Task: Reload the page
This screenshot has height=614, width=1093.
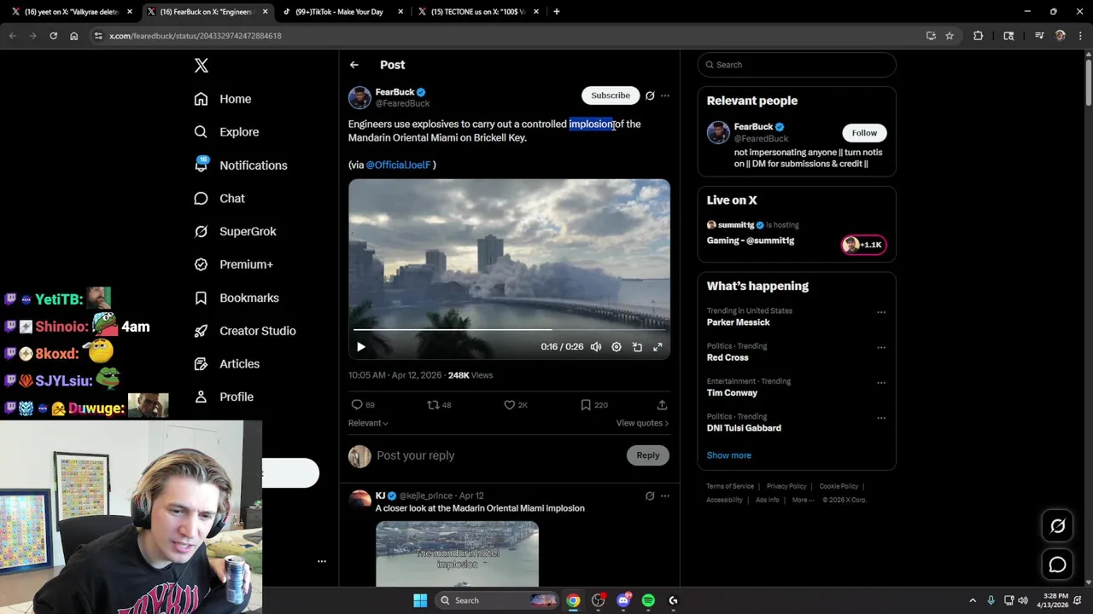Action: 53,36
